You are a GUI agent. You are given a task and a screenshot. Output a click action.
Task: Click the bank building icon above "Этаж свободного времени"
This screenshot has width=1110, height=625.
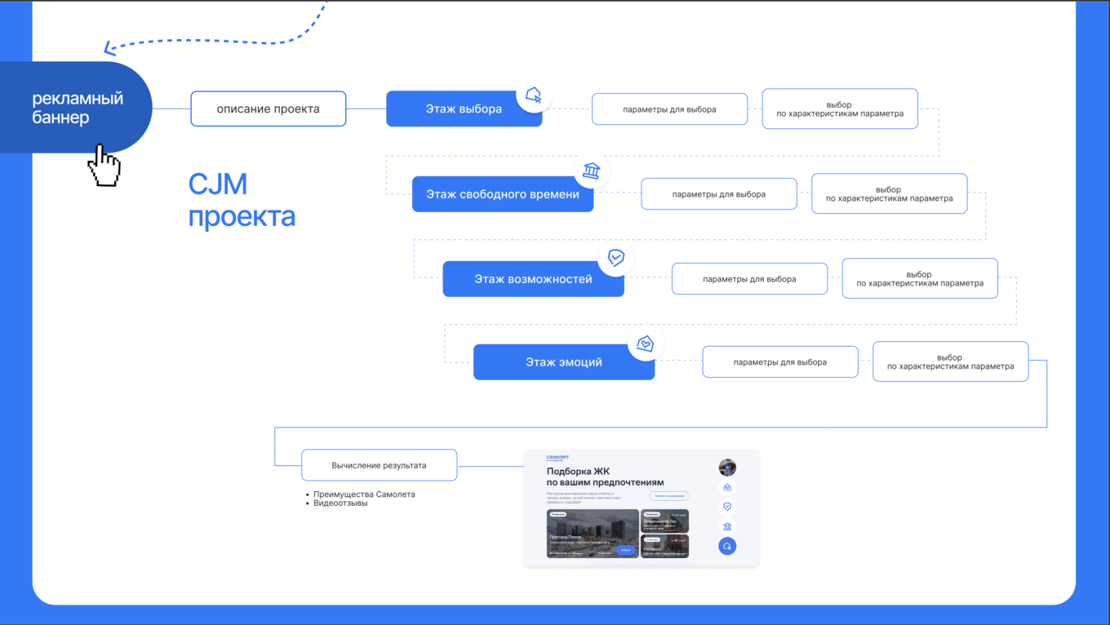592,170
